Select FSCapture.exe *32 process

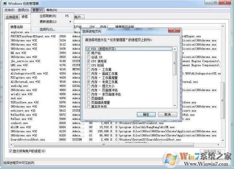pyautogui.click(x=24, y=77)
